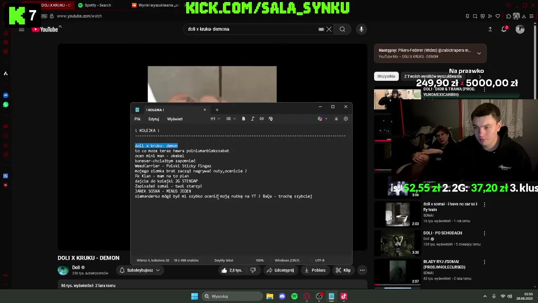Open Notepad settings gear

point(346,119)
